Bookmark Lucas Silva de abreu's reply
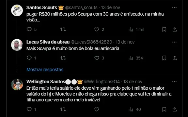Screen dimensions: 188x117 point(164,58)
